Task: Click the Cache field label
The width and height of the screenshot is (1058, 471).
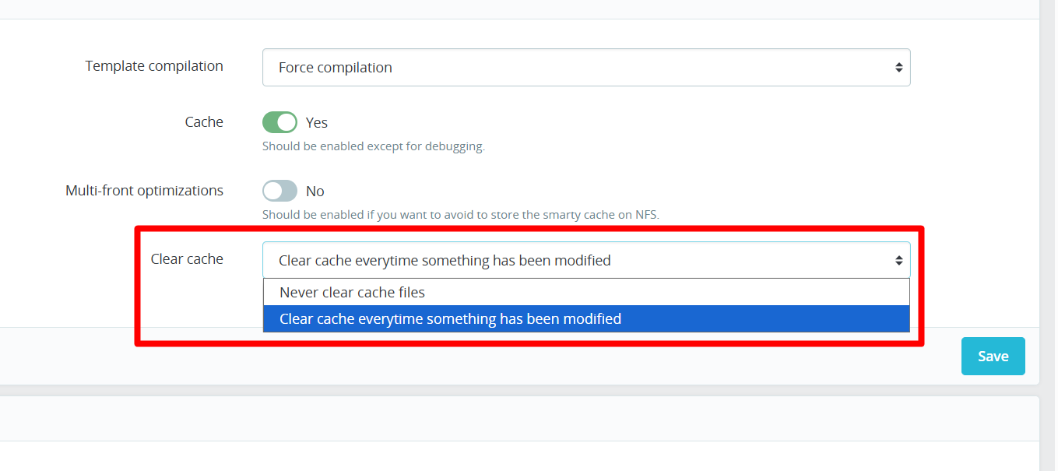Action: point(204,122)
